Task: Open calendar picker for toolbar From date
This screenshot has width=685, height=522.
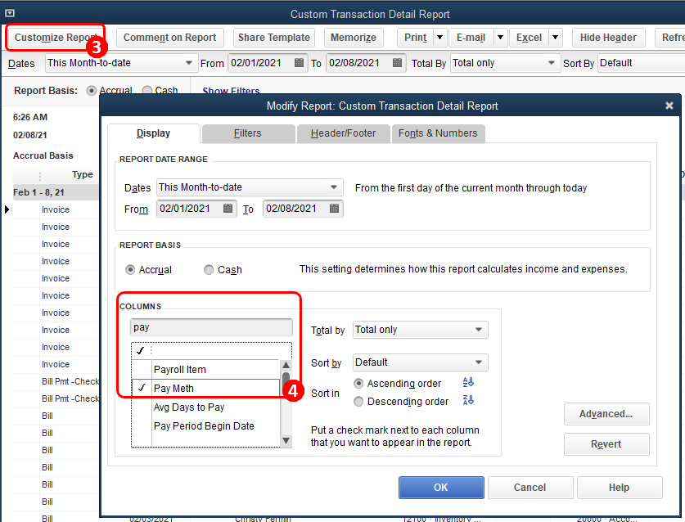Action: click(x=299, y=62)
